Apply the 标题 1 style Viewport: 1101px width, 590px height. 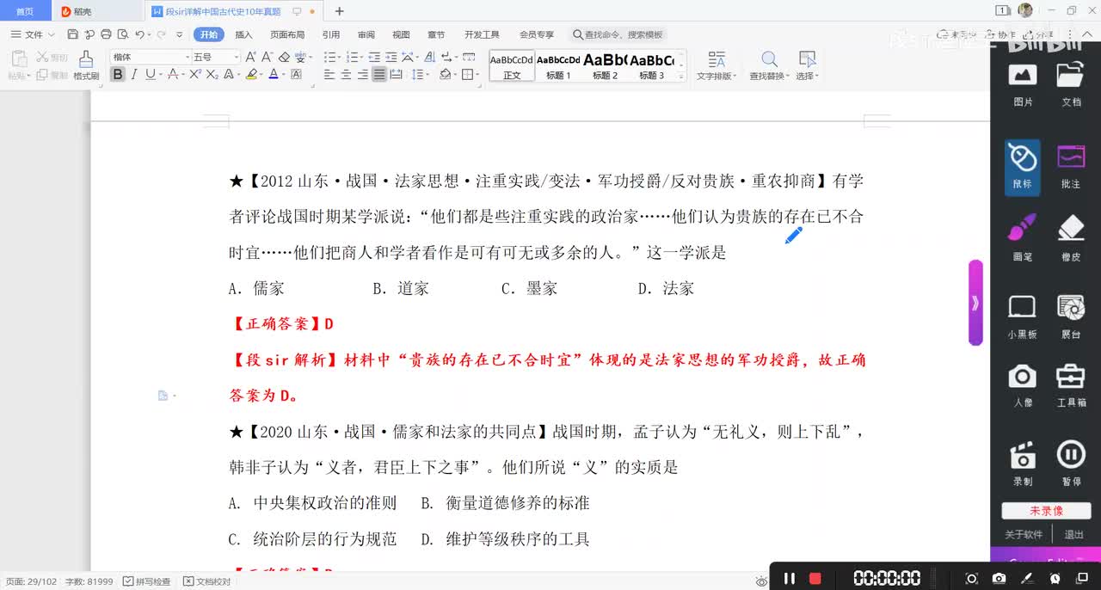click(558, 66)
